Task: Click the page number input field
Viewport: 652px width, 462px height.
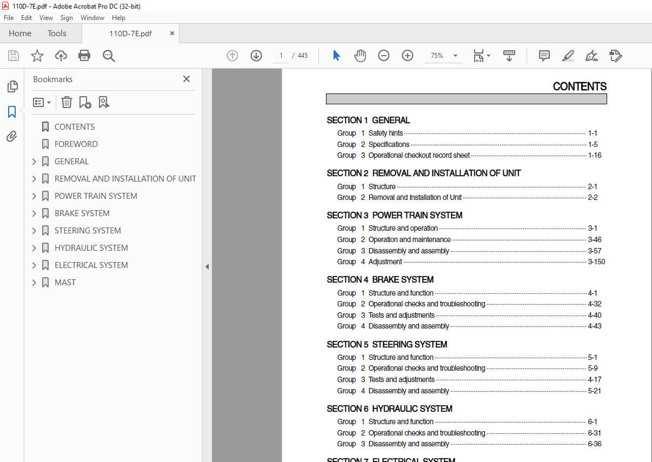Action: pos(281,56)
